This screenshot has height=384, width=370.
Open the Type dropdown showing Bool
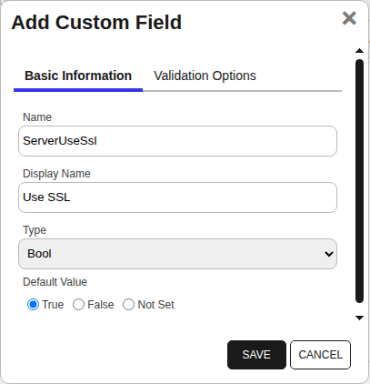177,254
